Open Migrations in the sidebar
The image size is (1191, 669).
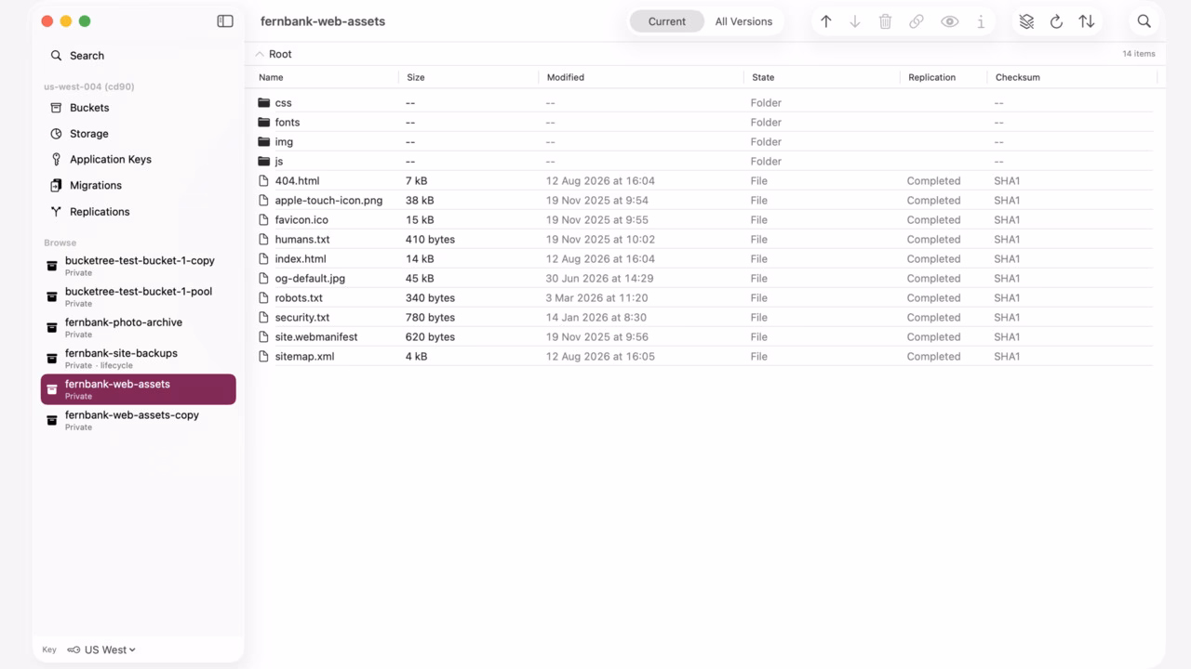(138, 186)
